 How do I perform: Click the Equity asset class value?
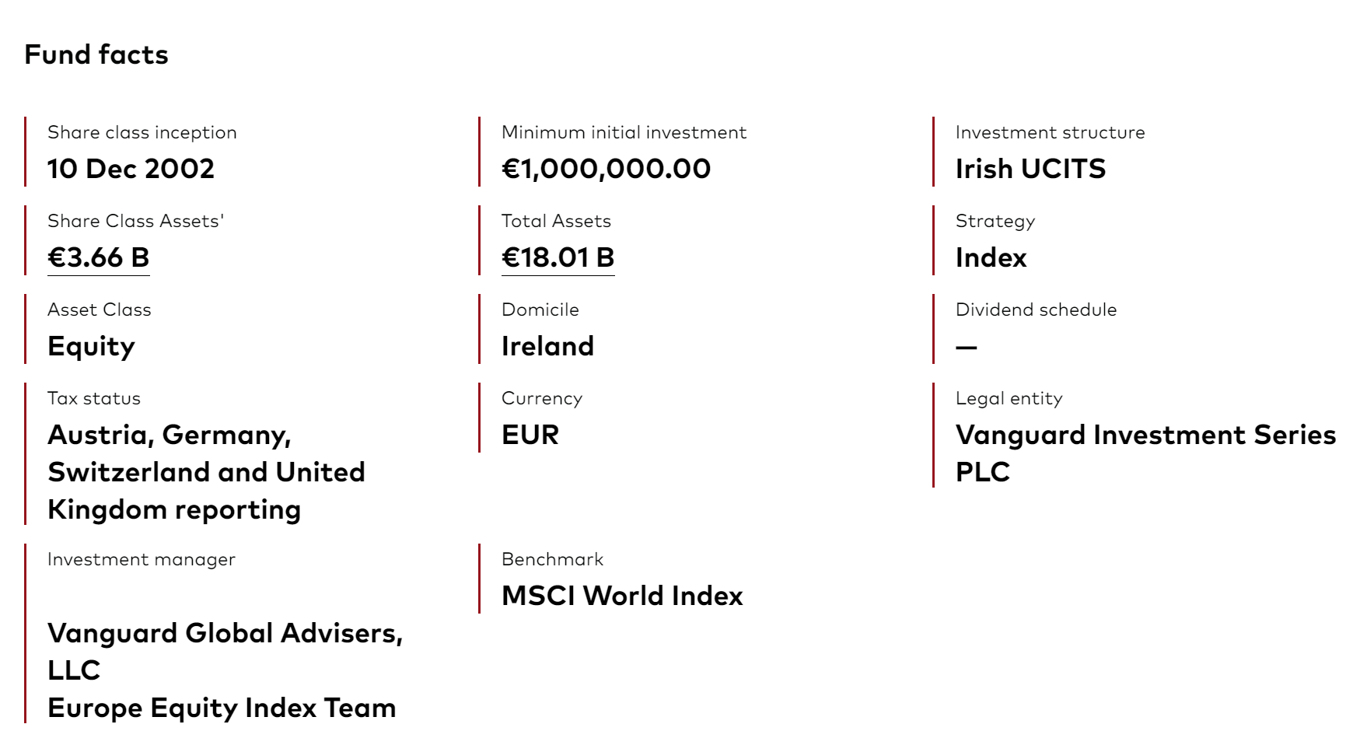click(91, 346)
